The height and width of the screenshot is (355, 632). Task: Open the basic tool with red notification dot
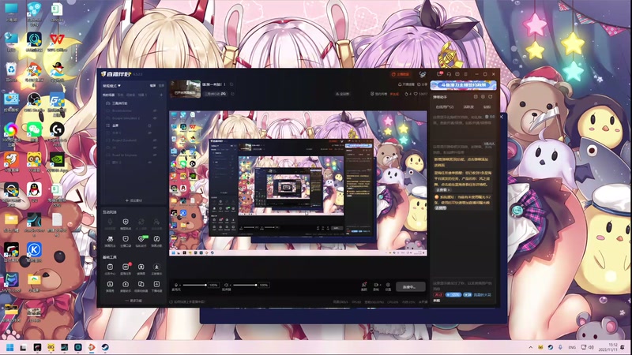point(126,267)
